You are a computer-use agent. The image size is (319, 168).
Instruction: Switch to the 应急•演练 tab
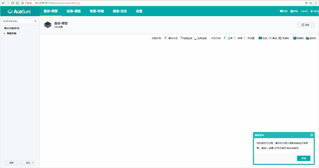(x=74, y=11)
